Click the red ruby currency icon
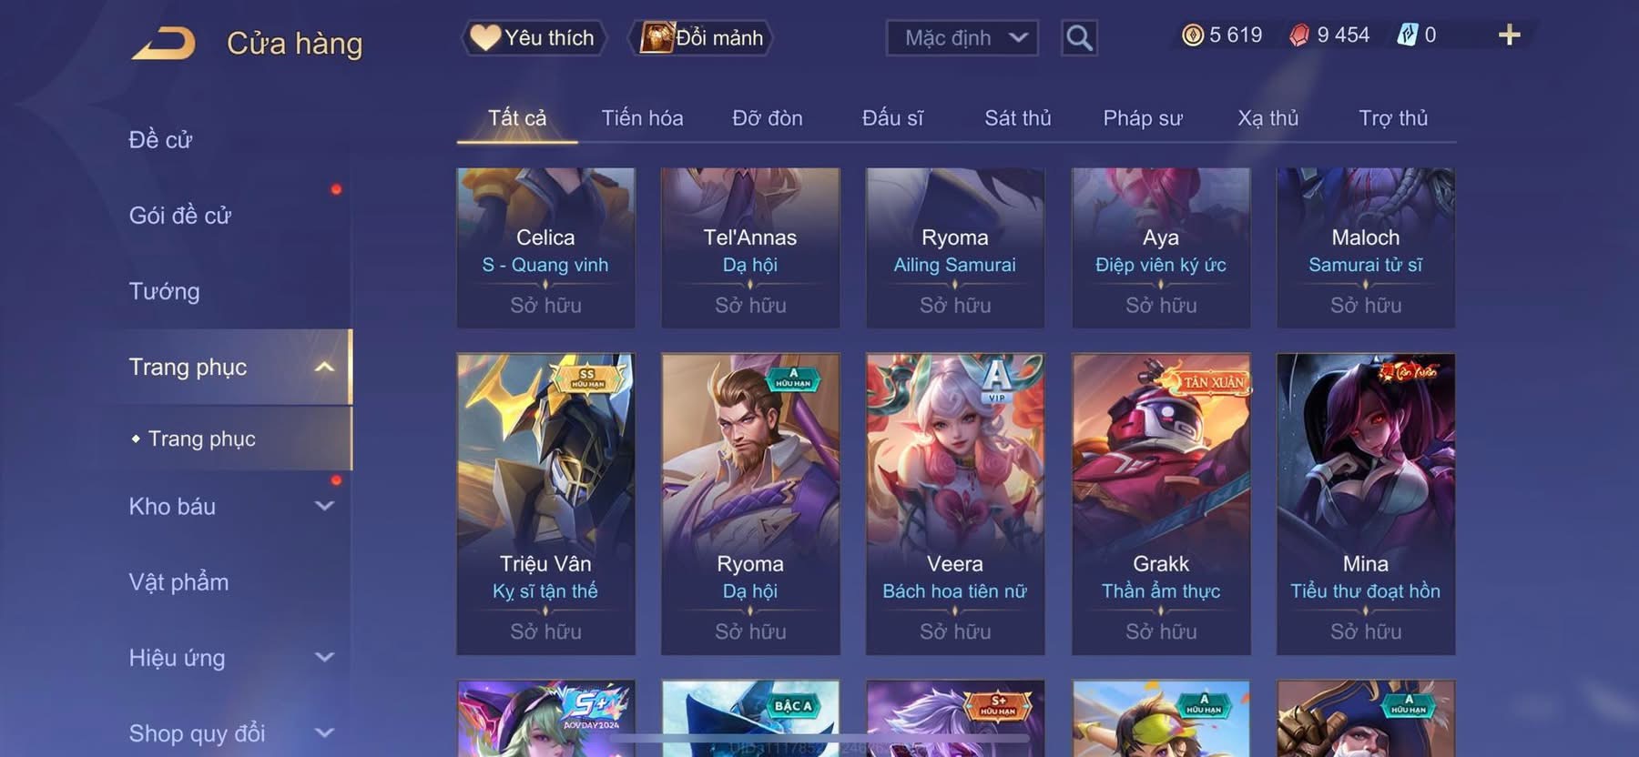Screen dimensions: 1639x757 1299,35
